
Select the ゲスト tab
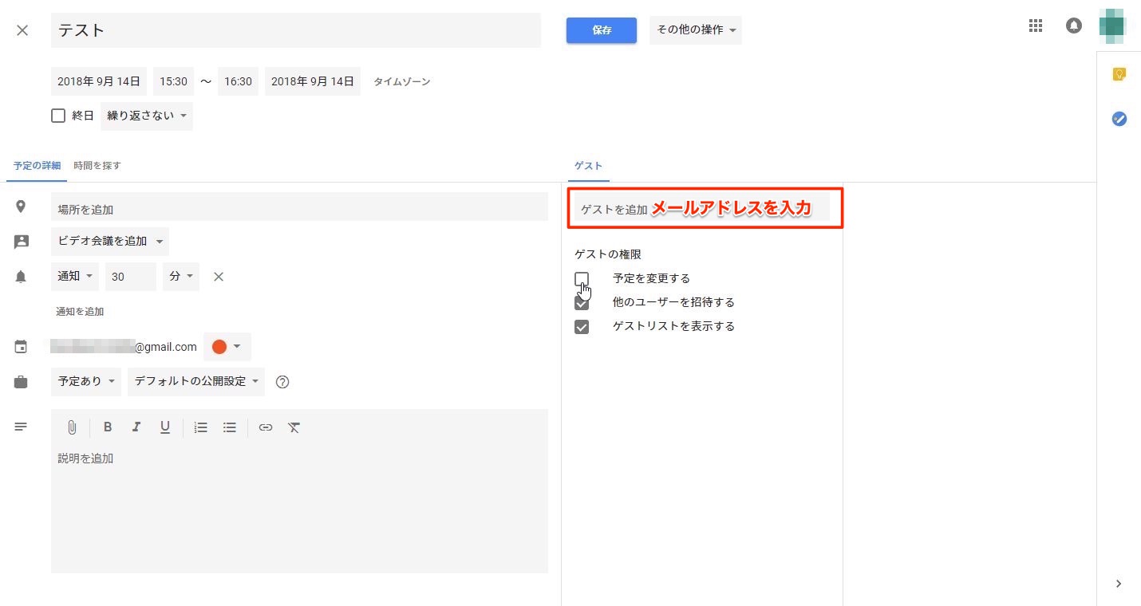point(589,166)
